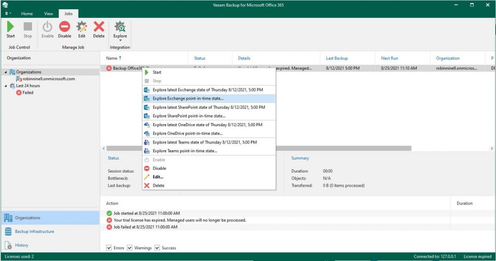Open the Organizations navigation pane
The image size is (496, 261).
[50, 218]
